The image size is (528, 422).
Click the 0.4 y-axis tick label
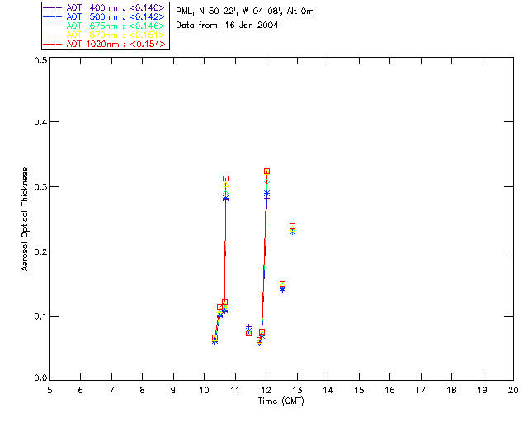[40, 122]
